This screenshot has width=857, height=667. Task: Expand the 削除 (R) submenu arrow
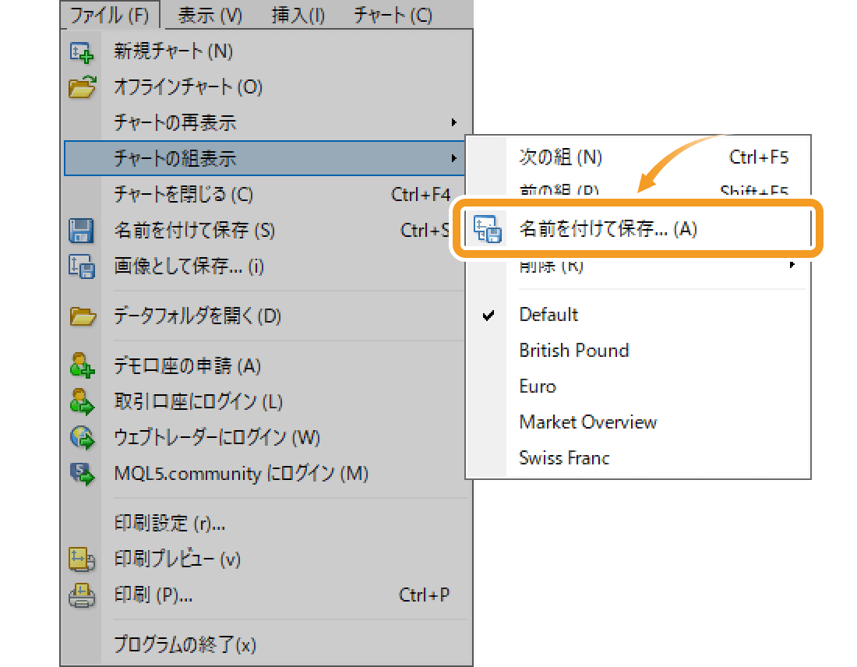(792, 265)
